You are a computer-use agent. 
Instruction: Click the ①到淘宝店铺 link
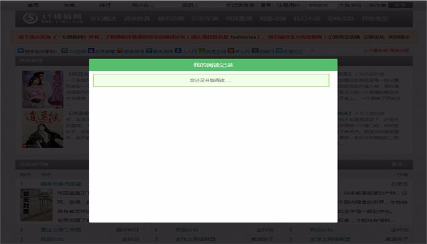tap(343, 37)
